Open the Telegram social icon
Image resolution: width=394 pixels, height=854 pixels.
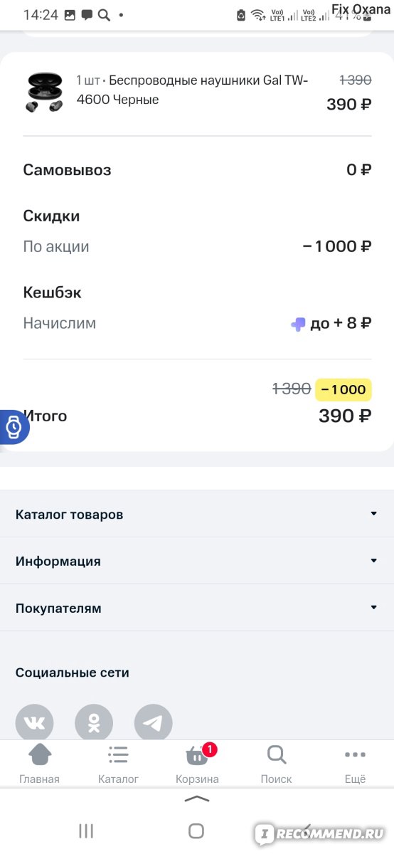point(154,722)
